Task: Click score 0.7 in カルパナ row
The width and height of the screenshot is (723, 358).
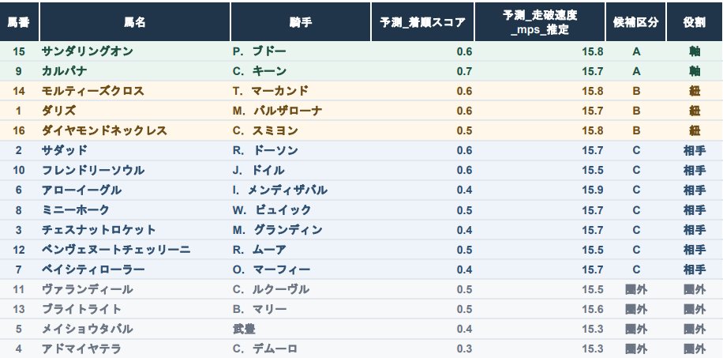Action: point(464,71)
